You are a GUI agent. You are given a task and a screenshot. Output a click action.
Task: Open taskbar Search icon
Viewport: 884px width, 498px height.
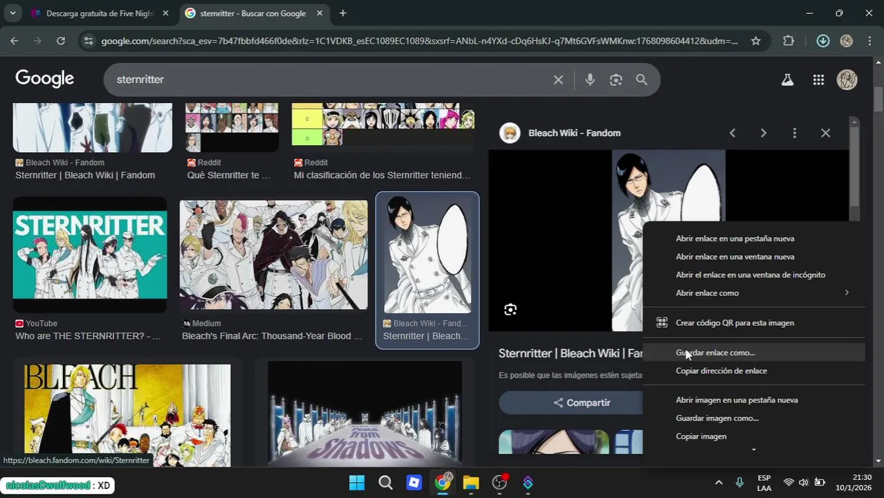click(385, 483)
